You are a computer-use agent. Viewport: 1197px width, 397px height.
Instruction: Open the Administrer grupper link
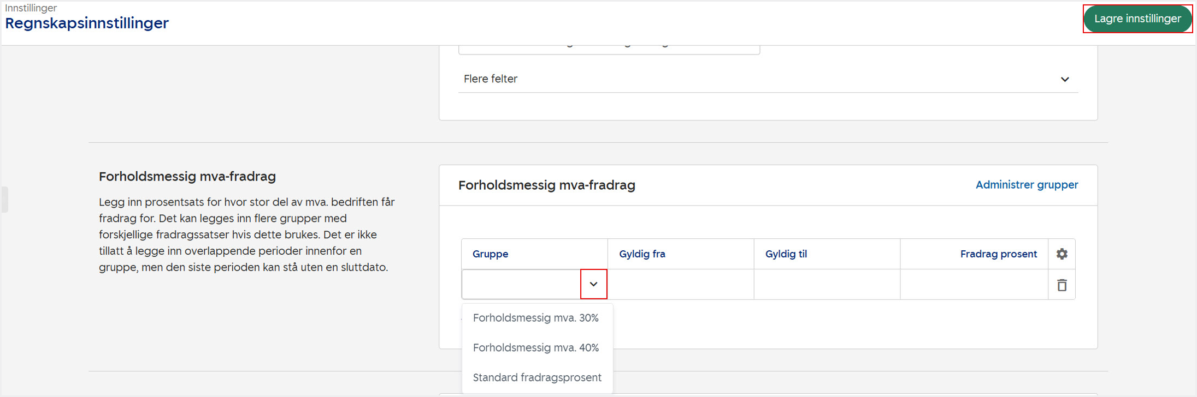point(1027,185)
